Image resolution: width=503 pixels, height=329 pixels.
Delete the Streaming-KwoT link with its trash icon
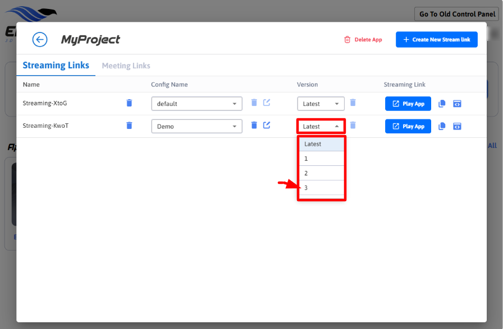[x=129, y=126]
